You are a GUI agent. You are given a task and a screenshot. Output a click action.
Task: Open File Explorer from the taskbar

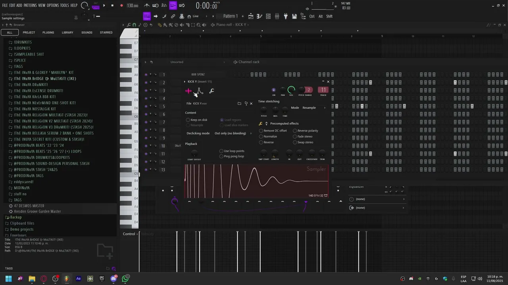(x=32, y=279)
